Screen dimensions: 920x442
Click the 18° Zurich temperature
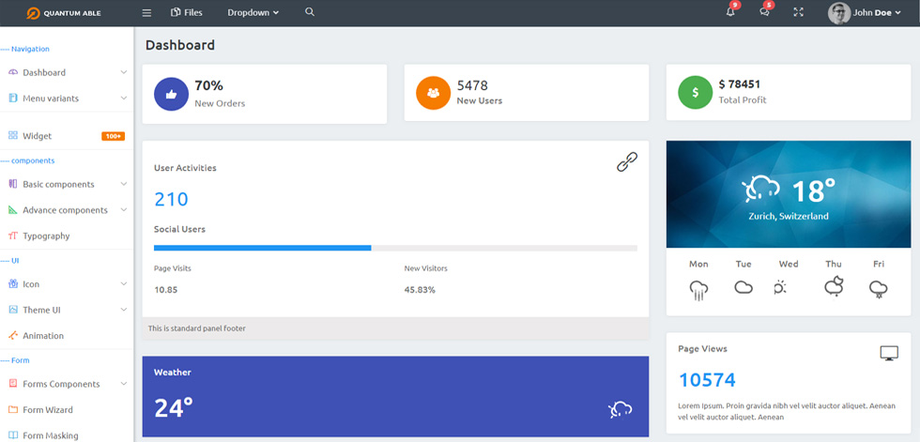pos(813,191)
